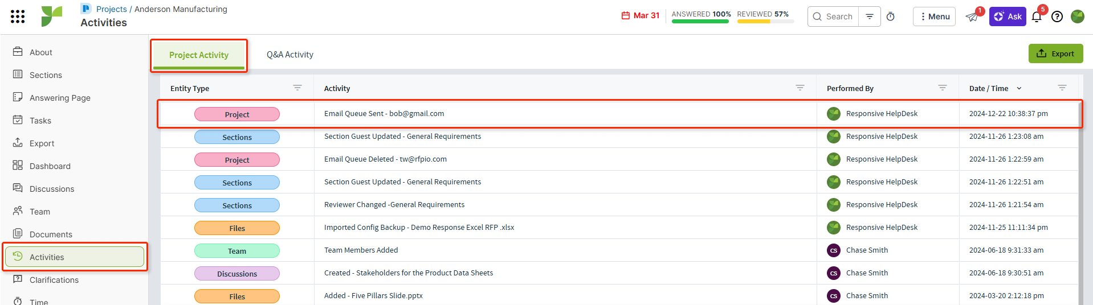Filter the Entity Type column
This screenshot has height=305, width=1093.
click(x=297, y=88)
